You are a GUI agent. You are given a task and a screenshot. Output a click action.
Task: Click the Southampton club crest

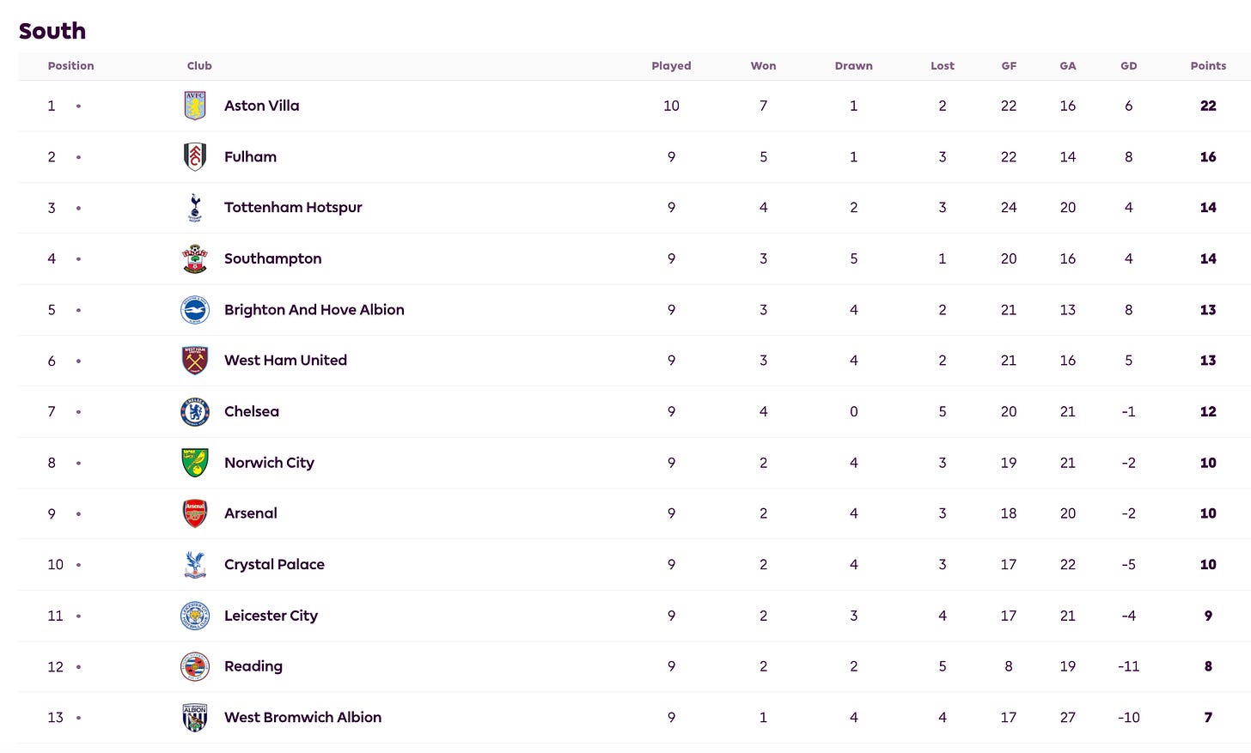[x=195, y=258]
